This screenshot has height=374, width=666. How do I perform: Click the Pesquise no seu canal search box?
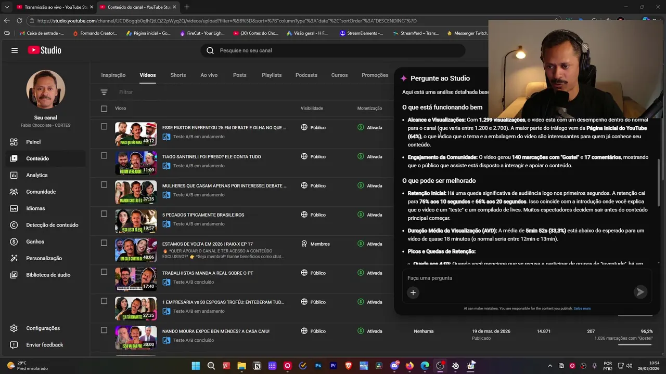(x=333, y=50)
